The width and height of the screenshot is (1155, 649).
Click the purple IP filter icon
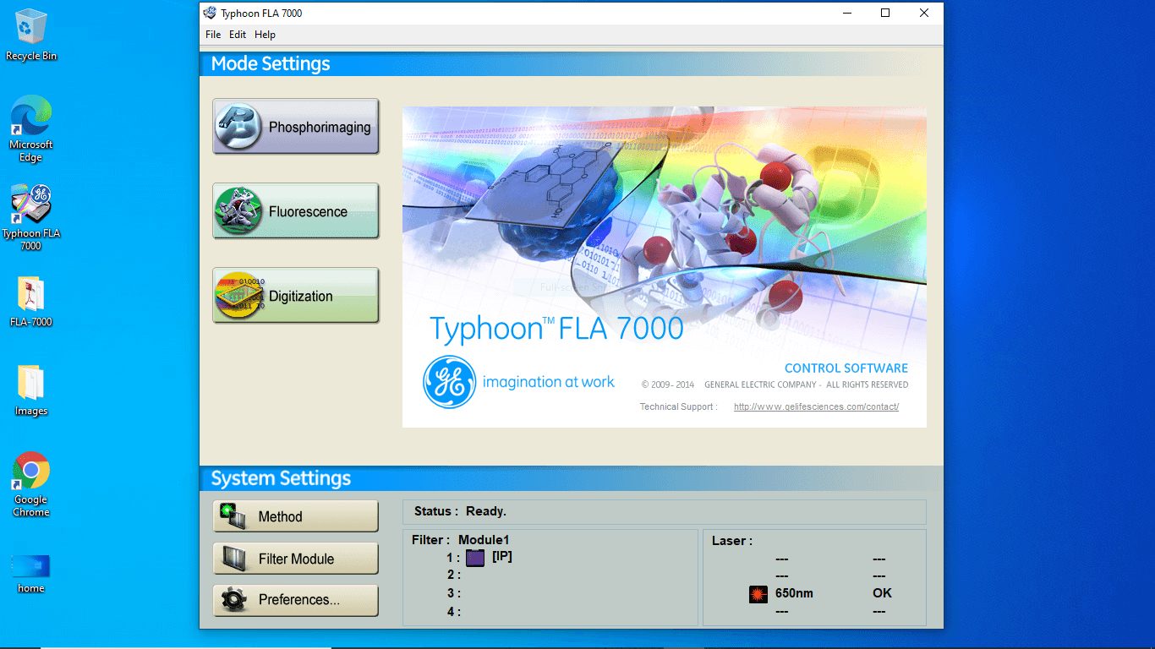pos(475,557)
